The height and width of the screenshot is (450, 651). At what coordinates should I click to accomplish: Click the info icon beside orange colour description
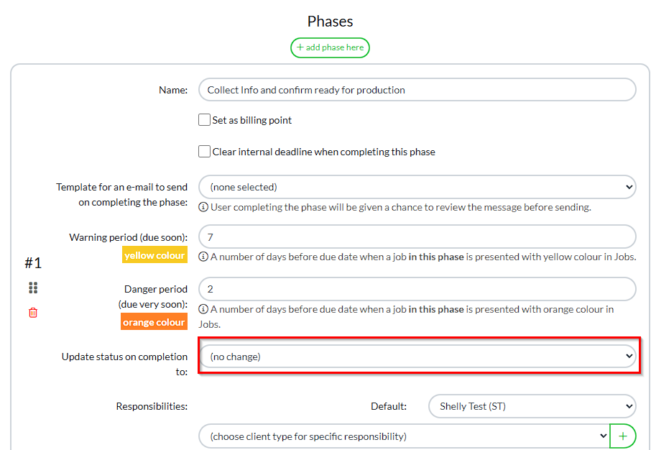(x=203, y=309)
